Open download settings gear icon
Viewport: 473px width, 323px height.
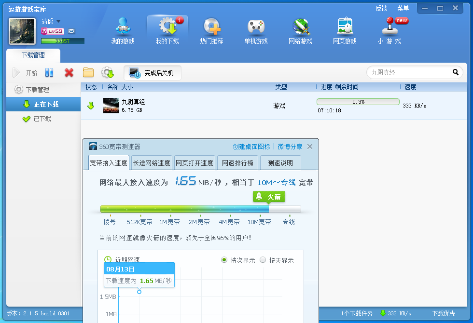pyautogui.click(x=107, y=73)
